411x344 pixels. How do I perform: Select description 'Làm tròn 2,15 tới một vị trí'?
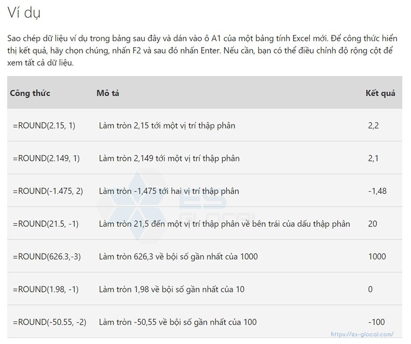point(167,126)
